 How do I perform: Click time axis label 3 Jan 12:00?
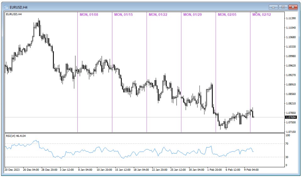pos(67,170)
